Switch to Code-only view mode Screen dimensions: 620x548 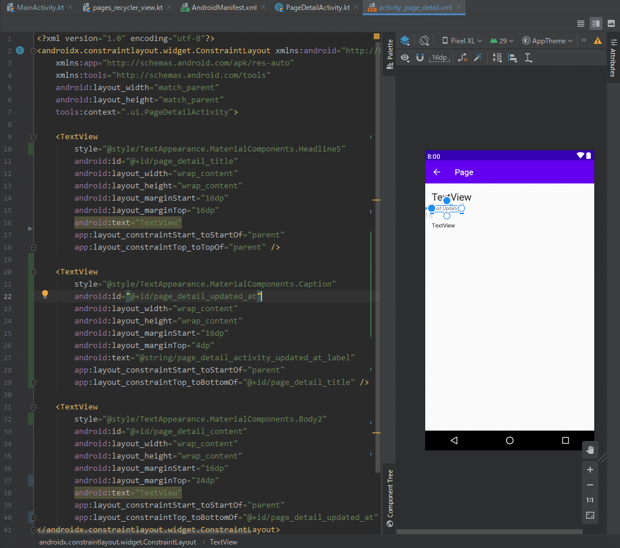(x=580, y=23)
